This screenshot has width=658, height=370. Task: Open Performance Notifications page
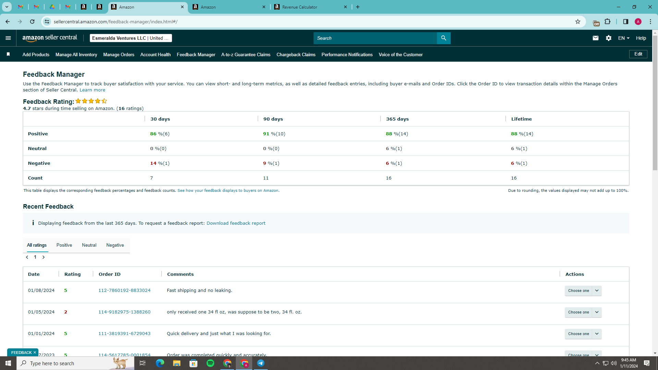click(x=347, y=54)
